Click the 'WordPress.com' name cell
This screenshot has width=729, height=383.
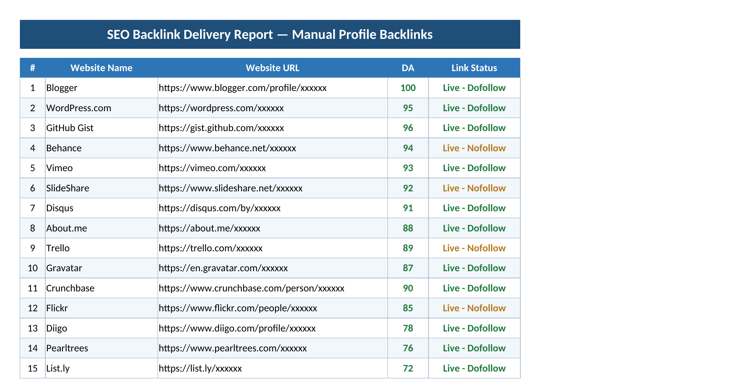[x=102, y=108]
